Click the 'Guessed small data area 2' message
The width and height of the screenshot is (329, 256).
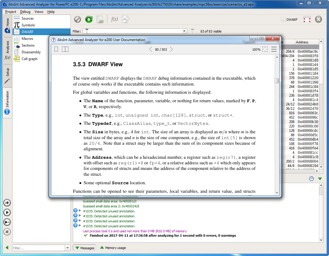coord(111,206)
